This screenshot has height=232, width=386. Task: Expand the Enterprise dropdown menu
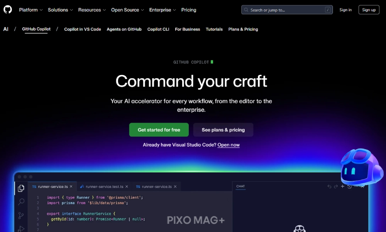coord(163,10)
